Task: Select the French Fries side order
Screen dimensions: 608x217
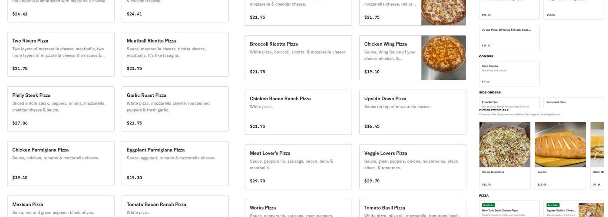Action: [509, 103]
